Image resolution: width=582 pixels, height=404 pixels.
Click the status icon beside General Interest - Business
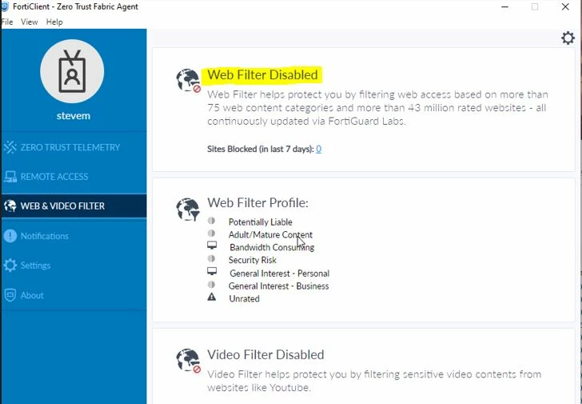coord(211,285)
